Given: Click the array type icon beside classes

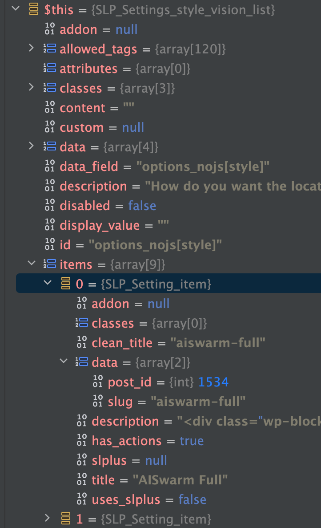Looking at the screenshot, I should point(50,88).
